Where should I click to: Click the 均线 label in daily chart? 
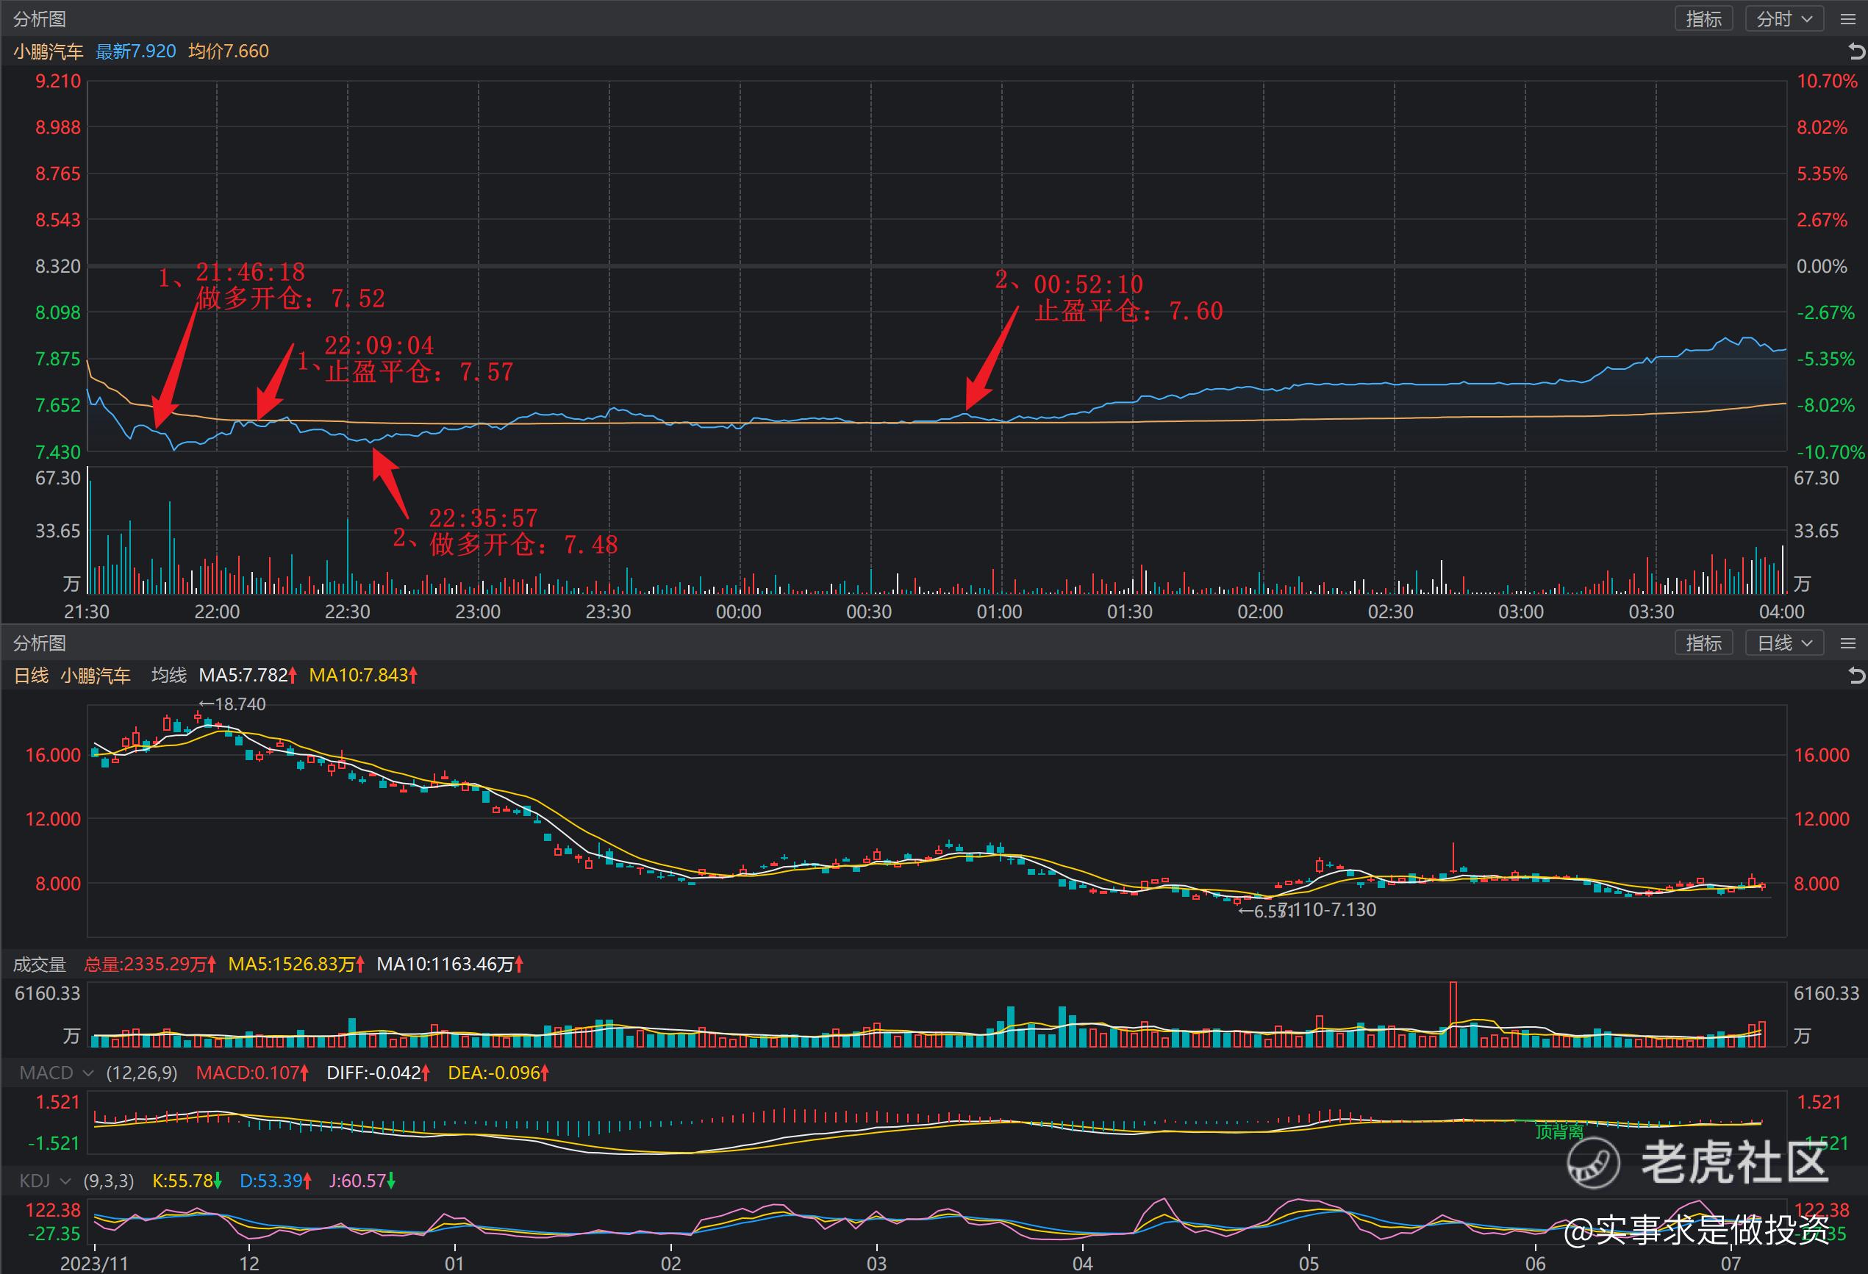tap(169, 675)
